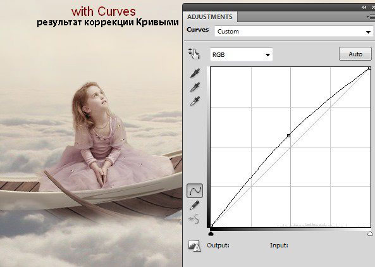Open the RGB channel dropdown

click(x=242, y=55)
